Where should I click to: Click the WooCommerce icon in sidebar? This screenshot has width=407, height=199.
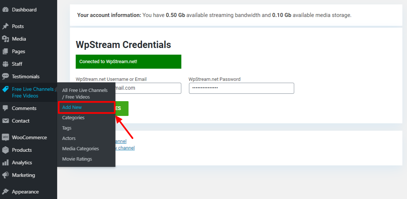pyautogui.click(x=6, y=137)
